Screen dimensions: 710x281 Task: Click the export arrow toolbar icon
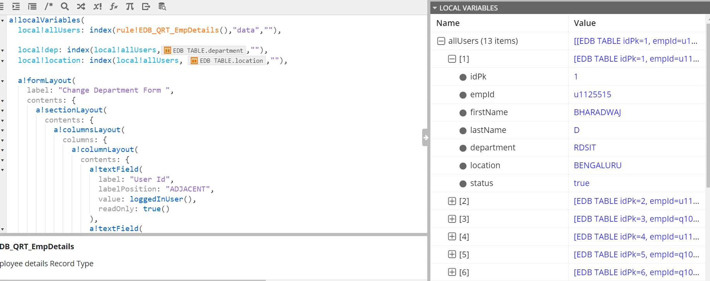pos(146,6)
